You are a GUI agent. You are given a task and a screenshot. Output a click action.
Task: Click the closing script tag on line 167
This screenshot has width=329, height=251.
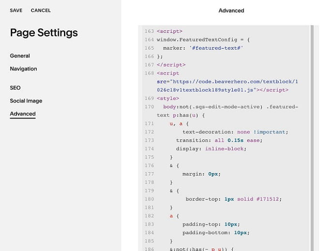tap(171, 65)
